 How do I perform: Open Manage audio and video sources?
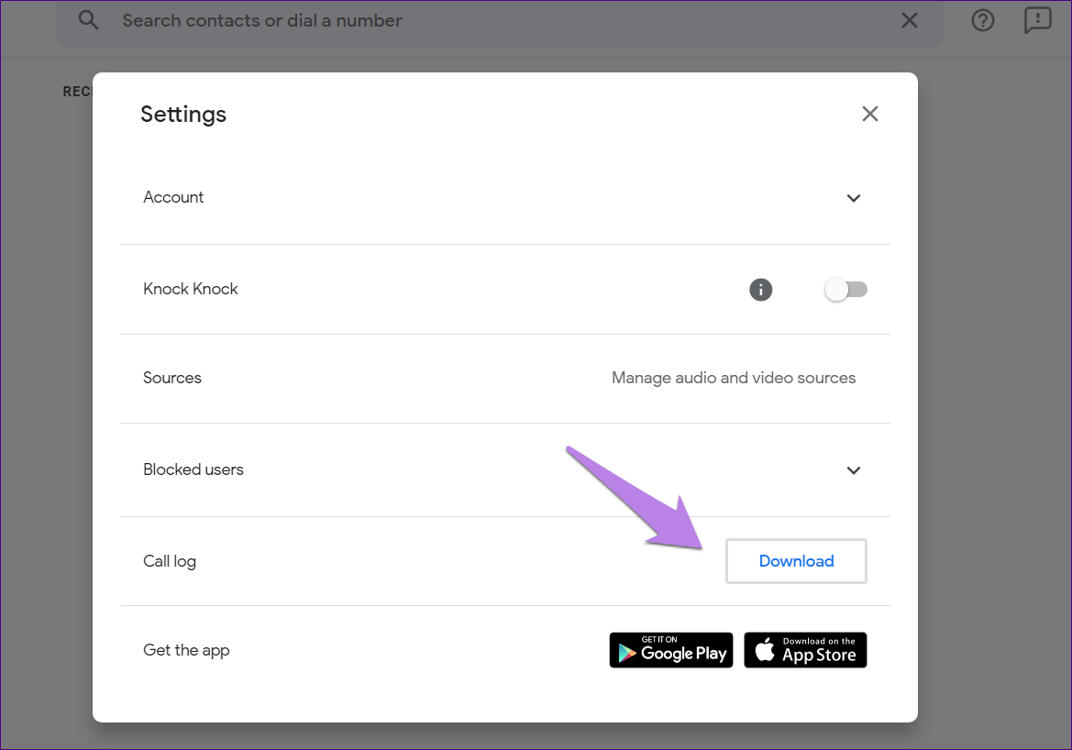pyautogui.click(x=733, y=378)
